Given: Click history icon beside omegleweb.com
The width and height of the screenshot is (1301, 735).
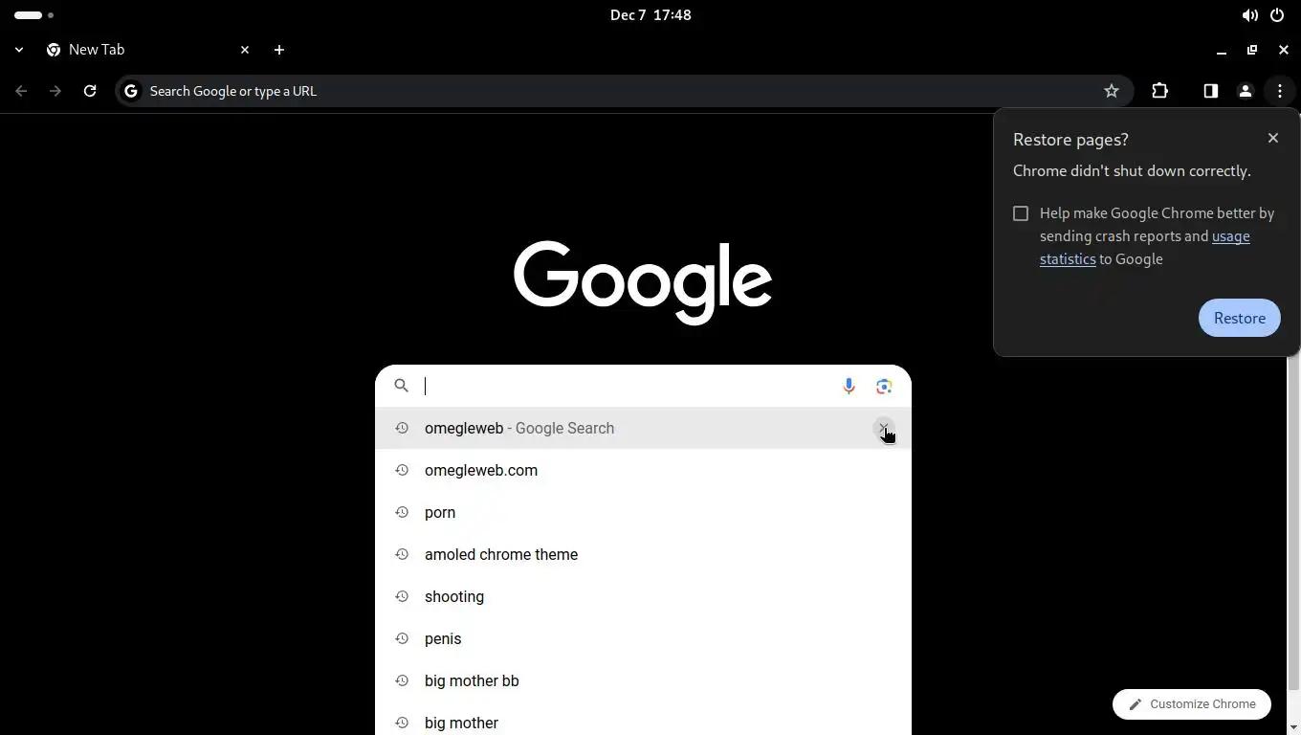Looking at the screenshot, I should point(402,470).
